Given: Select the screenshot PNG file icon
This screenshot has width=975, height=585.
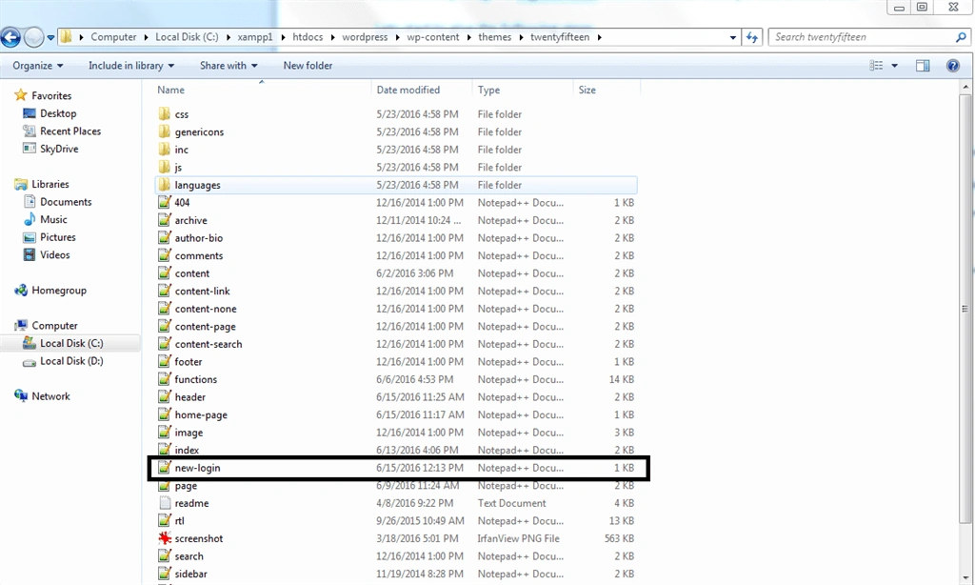Looking at the screenshot, I should [164, 538].
